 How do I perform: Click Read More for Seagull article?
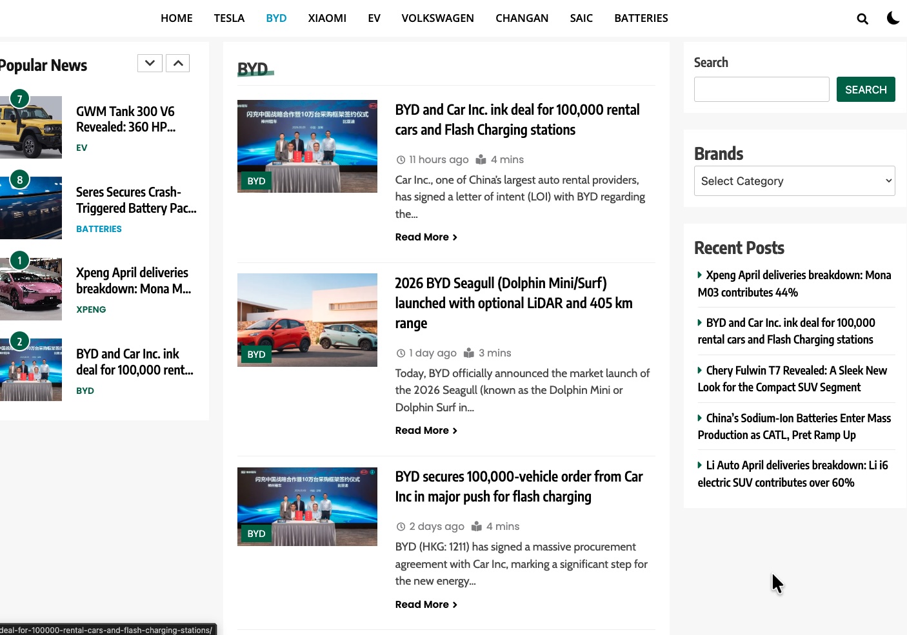pos(426,431)
